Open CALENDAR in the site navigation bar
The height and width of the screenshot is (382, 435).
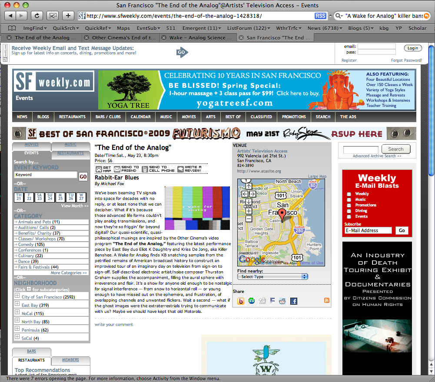coord(141,117)
